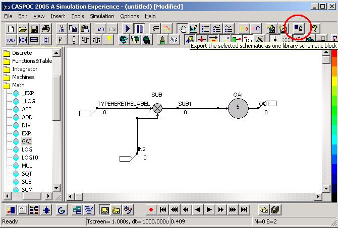
Task: Click the yellow funnel marker icon
Action: click(x=109, y=40)
